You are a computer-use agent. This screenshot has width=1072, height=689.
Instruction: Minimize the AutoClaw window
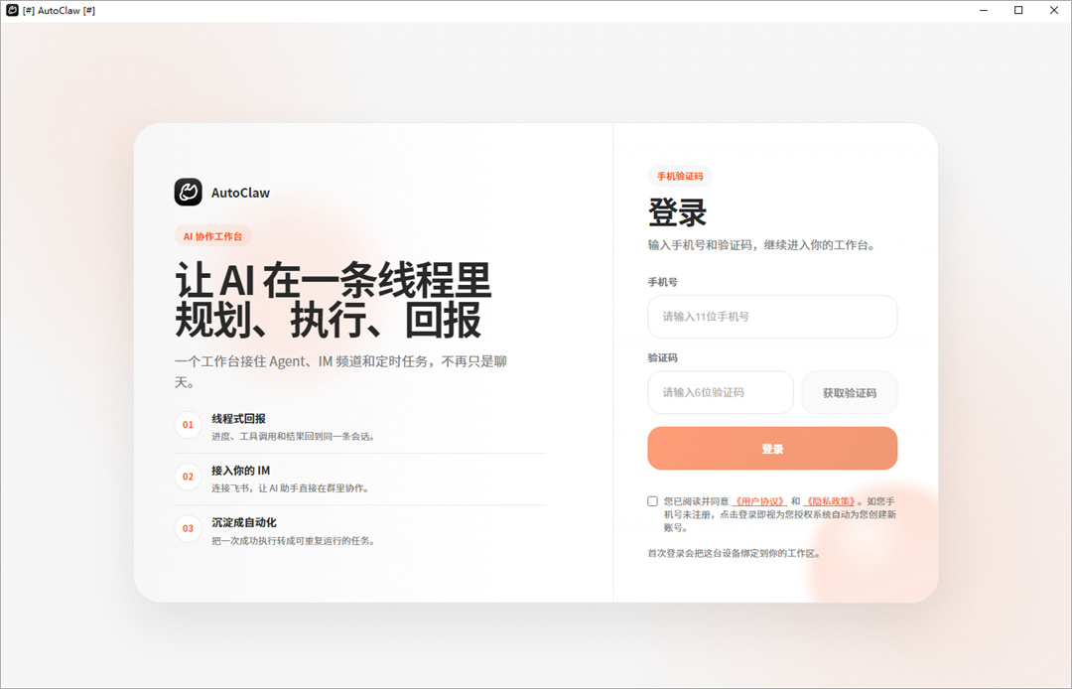point(984,10)
